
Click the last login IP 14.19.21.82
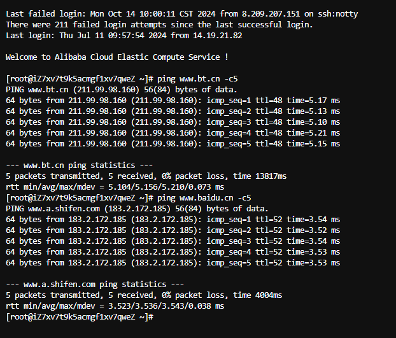pyautogui.click(x=218, y=36)
